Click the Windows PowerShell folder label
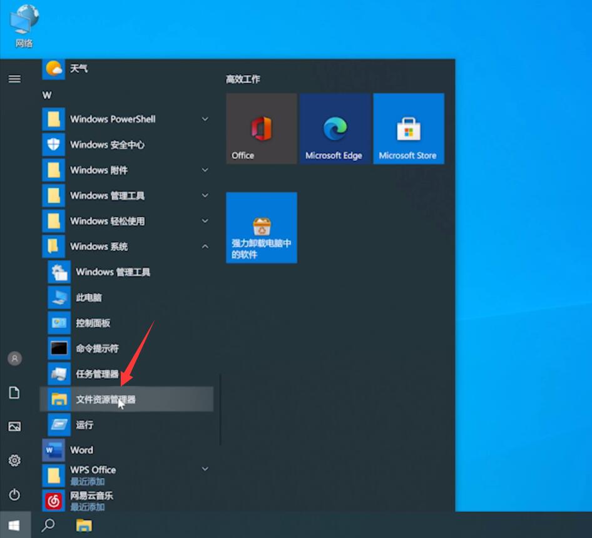 [x=113, y=119]
